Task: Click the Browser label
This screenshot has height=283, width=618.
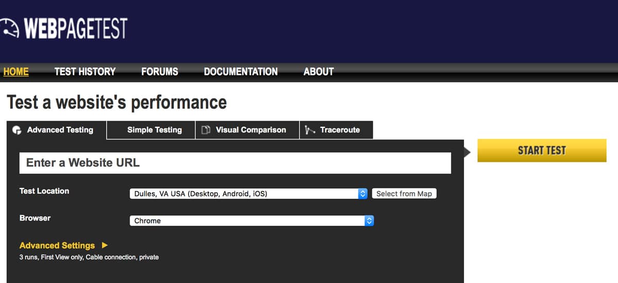Action: [35, 218]
